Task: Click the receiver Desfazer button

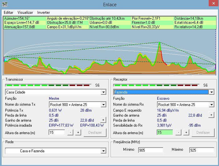Action: point(203,133)
